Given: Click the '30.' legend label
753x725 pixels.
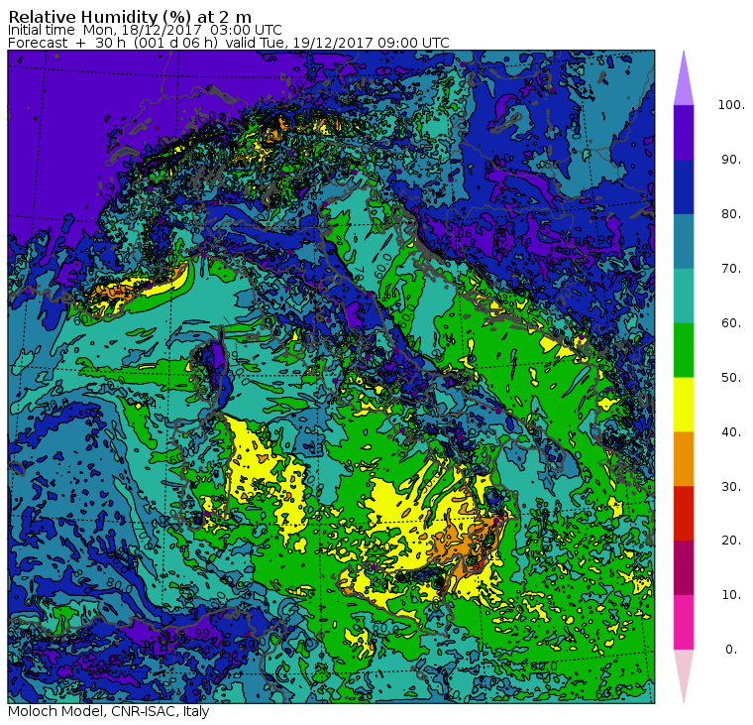Looking at the screenshot, I should click(731, 487).
